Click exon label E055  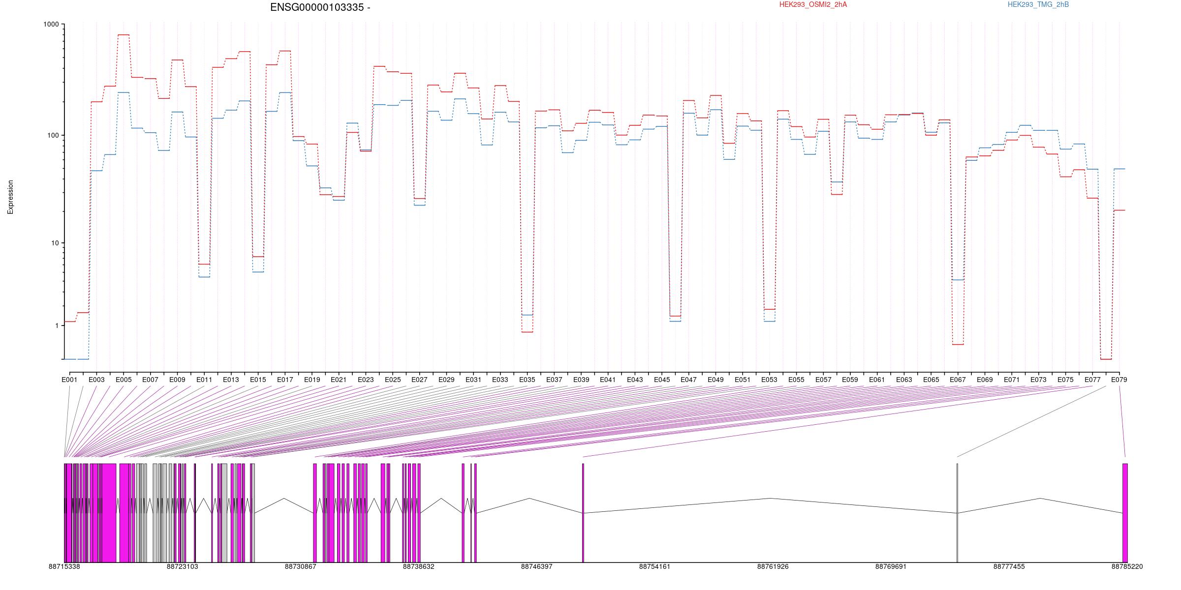pos(796,380)
